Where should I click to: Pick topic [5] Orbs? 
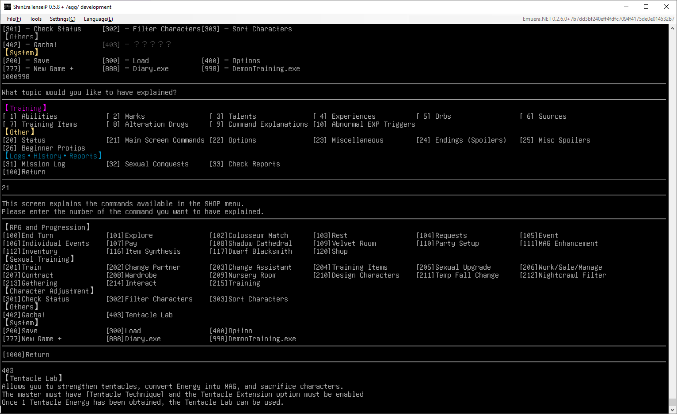coord(434,117)
